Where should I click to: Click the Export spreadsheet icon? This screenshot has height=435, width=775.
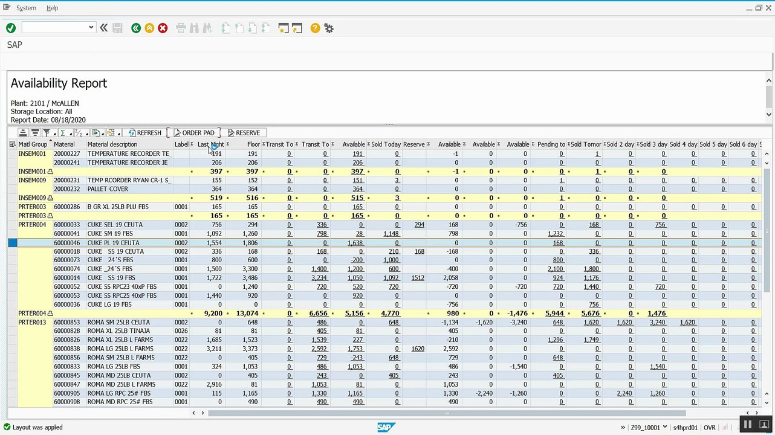click(x=96, y=133)
